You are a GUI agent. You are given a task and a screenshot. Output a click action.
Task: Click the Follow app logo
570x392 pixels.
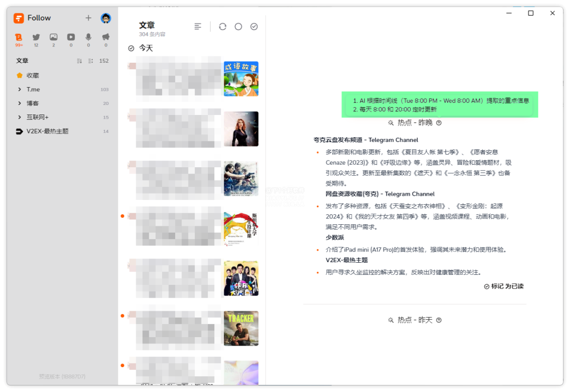coord(18,18)
